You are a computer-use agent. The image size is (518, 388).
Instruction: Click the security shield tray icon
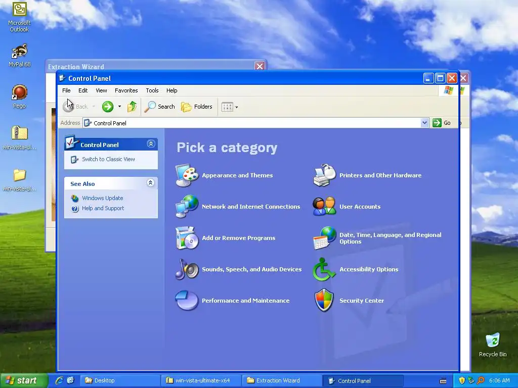(462, 380)
